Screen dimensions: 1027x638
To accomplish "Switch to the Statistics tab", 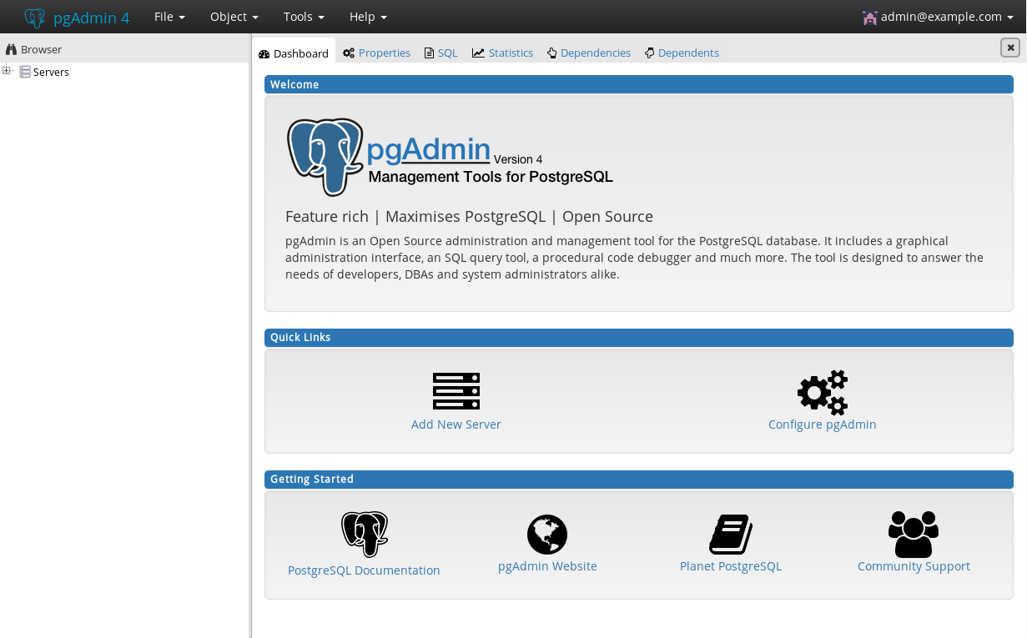I will click(x=502, y=53).
